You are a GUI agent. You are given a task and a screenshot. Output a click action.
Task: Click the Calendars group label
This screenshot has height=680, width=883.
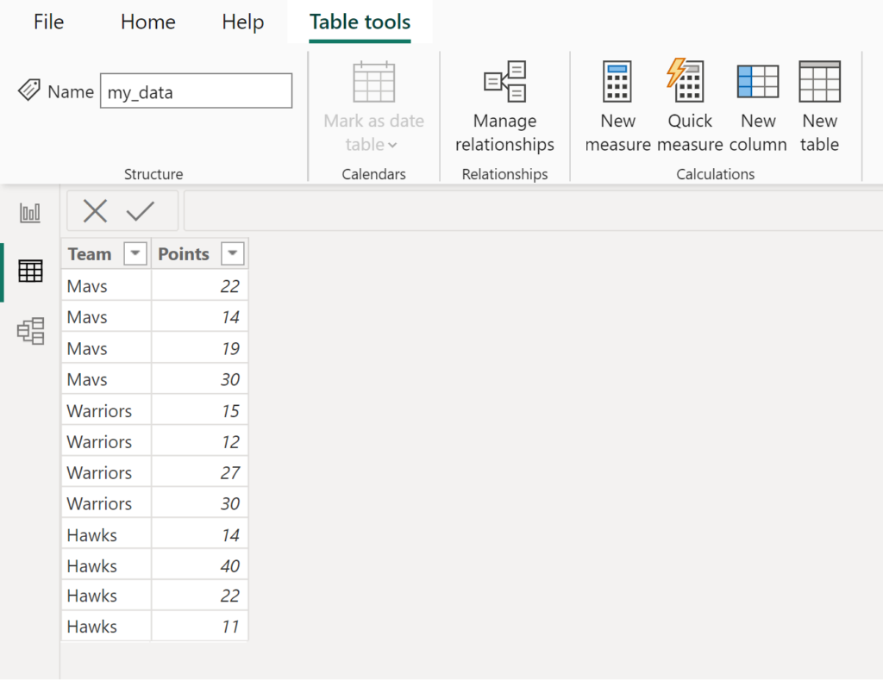[x=373, y=174]
